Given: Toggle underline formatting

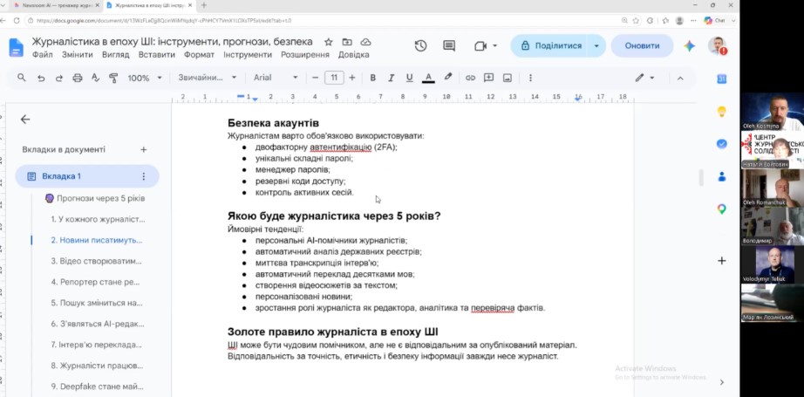Looking at the screenshot, I should 409,78.
